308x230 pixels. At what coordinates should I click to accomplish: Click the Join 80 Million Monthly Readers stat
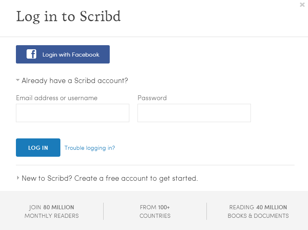point(52,211)
